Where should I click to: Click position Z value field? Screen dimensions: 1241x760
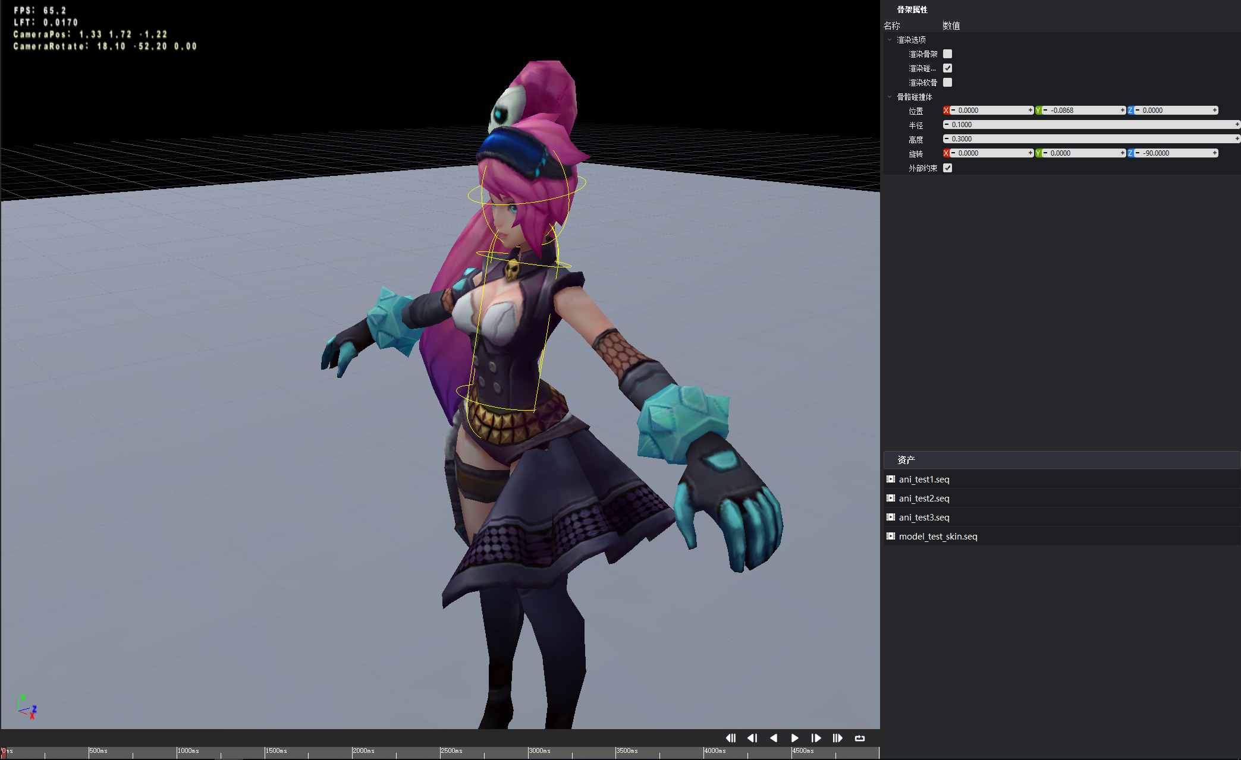click(1176, 111)
